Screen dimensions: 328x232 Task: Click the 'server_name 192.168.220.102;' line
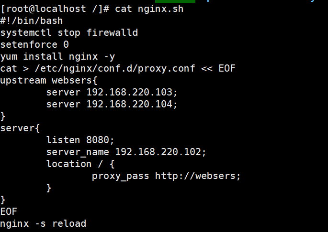click(126, 152)
